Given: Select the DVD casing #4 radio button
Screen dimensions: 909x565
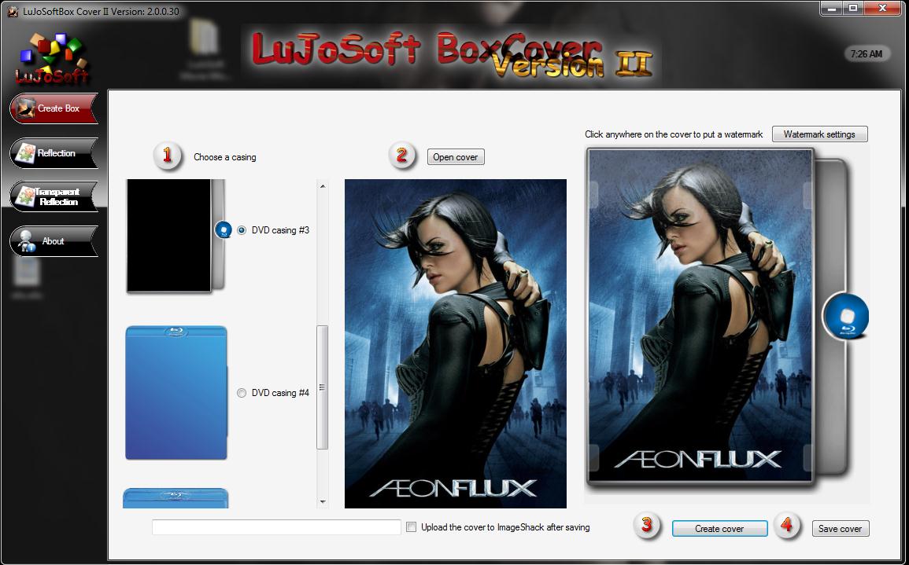Looking at the screenshot, I should pos(242,393).
